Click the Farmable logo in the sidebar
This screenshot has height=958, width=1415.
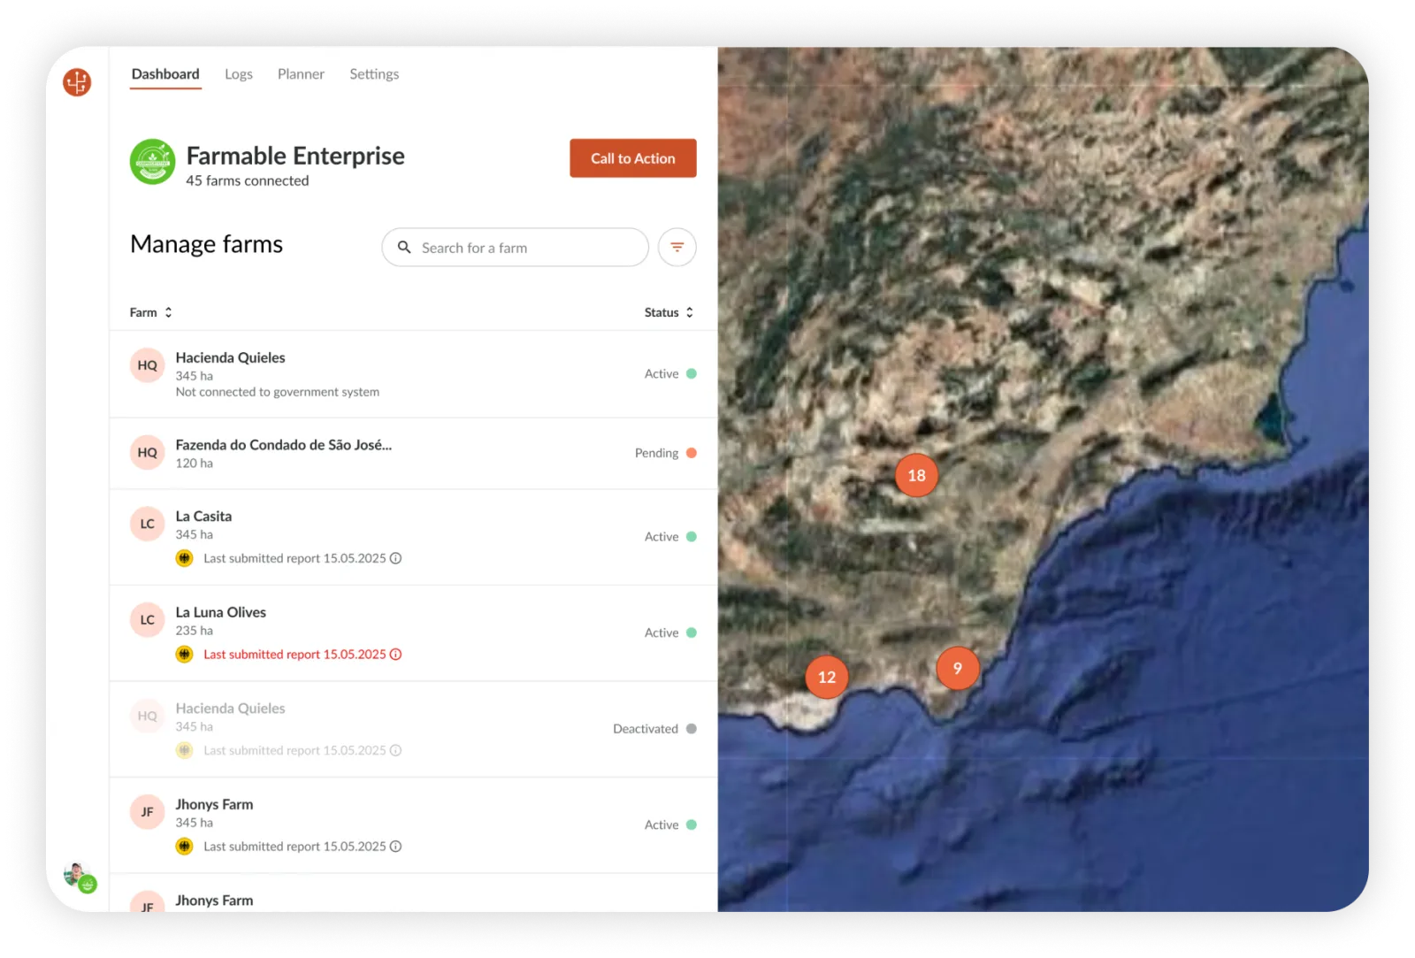77,82
